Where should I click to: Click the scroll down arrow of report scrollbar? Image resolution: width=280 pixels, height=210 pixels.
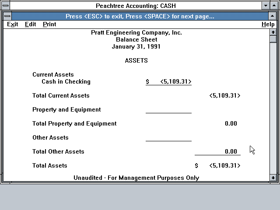(273, 178)
